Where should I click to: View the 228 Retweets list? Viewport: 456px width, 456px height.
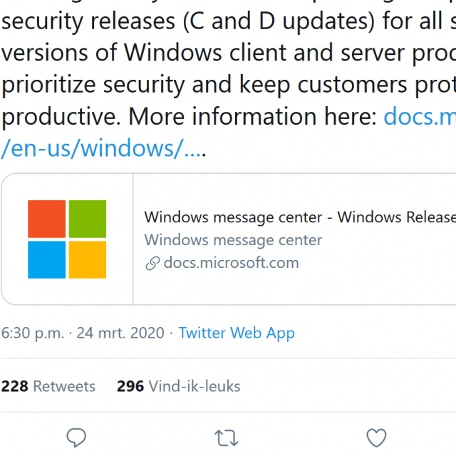click(x=48, y=386)
